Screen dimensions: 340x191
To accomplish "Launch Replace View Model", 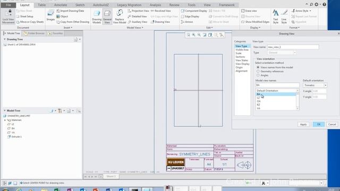I will pyautogui.click(x=120, y=16).
